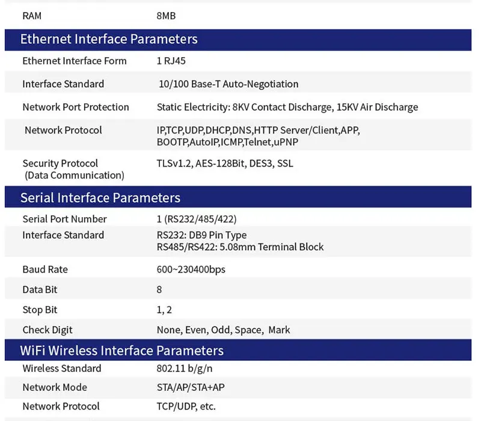Click the Network Port Protection label
Image resolution: width=481 pixels, height=421 pixels.
[x=76, y=107]
